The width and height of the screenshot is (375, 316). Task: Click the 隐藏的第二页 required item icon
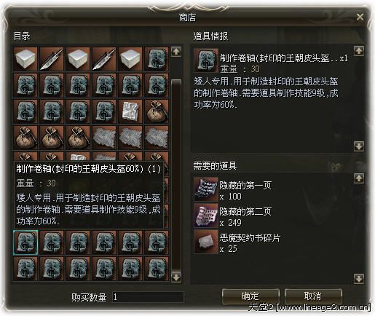pos(206,216)
